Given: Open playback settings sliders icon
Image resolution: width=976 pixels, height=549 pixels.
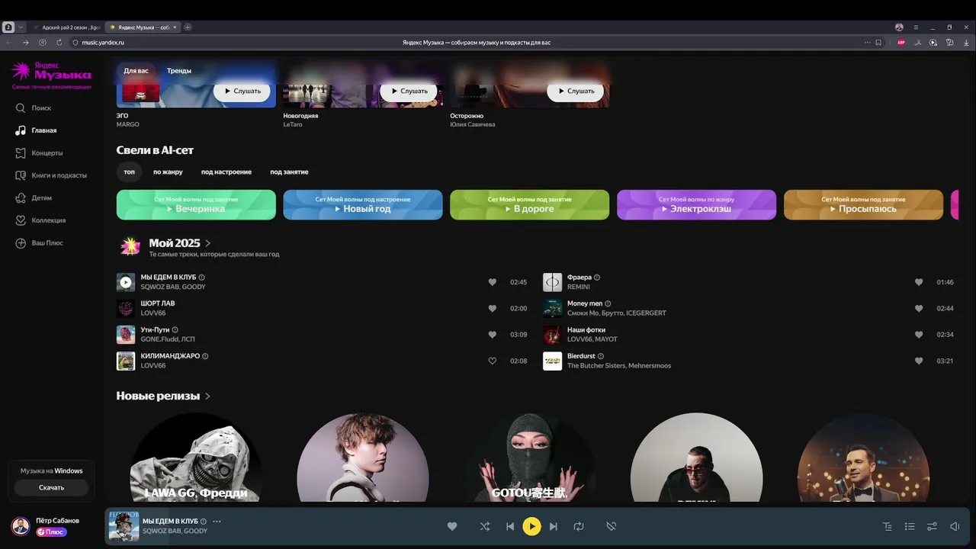Looking at the screenshot, I should tap(932, 526).
